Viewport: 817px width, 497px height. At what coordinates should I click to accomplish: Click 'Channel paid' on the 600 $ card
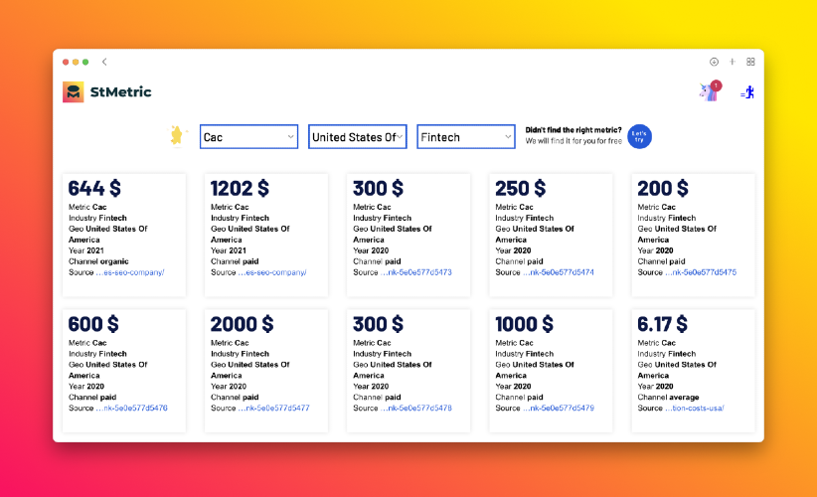tap(92, 397)
